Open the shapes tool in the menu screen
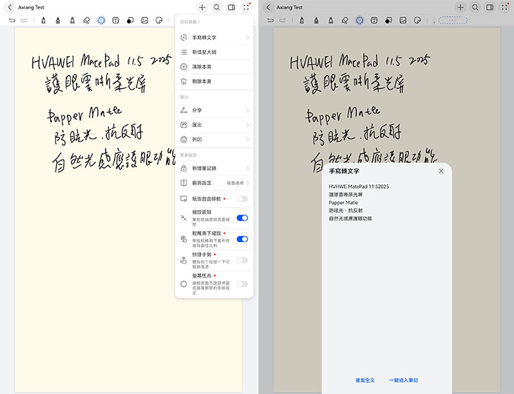Viewport: 514px width, 394px height. [130, 20]
